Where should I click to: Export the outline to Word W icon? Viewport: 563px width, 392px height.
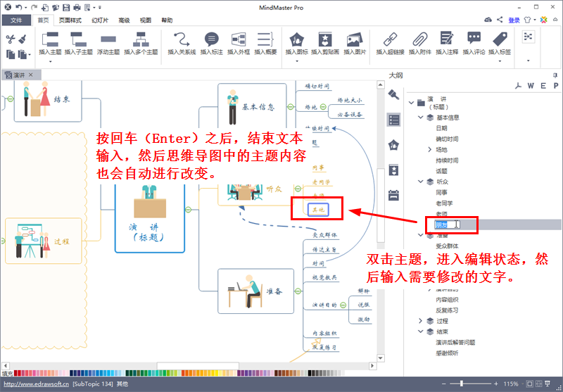tap(531, 86)
